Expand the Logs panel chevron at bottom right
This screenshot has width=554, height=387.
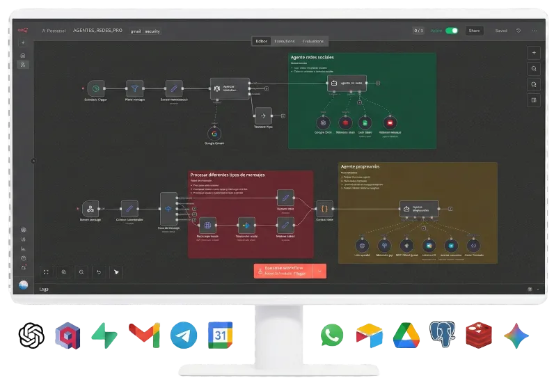[538, 290]
